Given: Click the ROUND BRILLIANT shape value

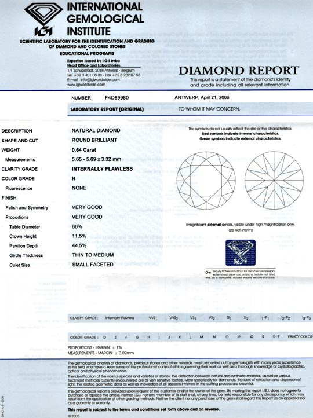Looking at the screenshot, I should (x=94, y=140).
